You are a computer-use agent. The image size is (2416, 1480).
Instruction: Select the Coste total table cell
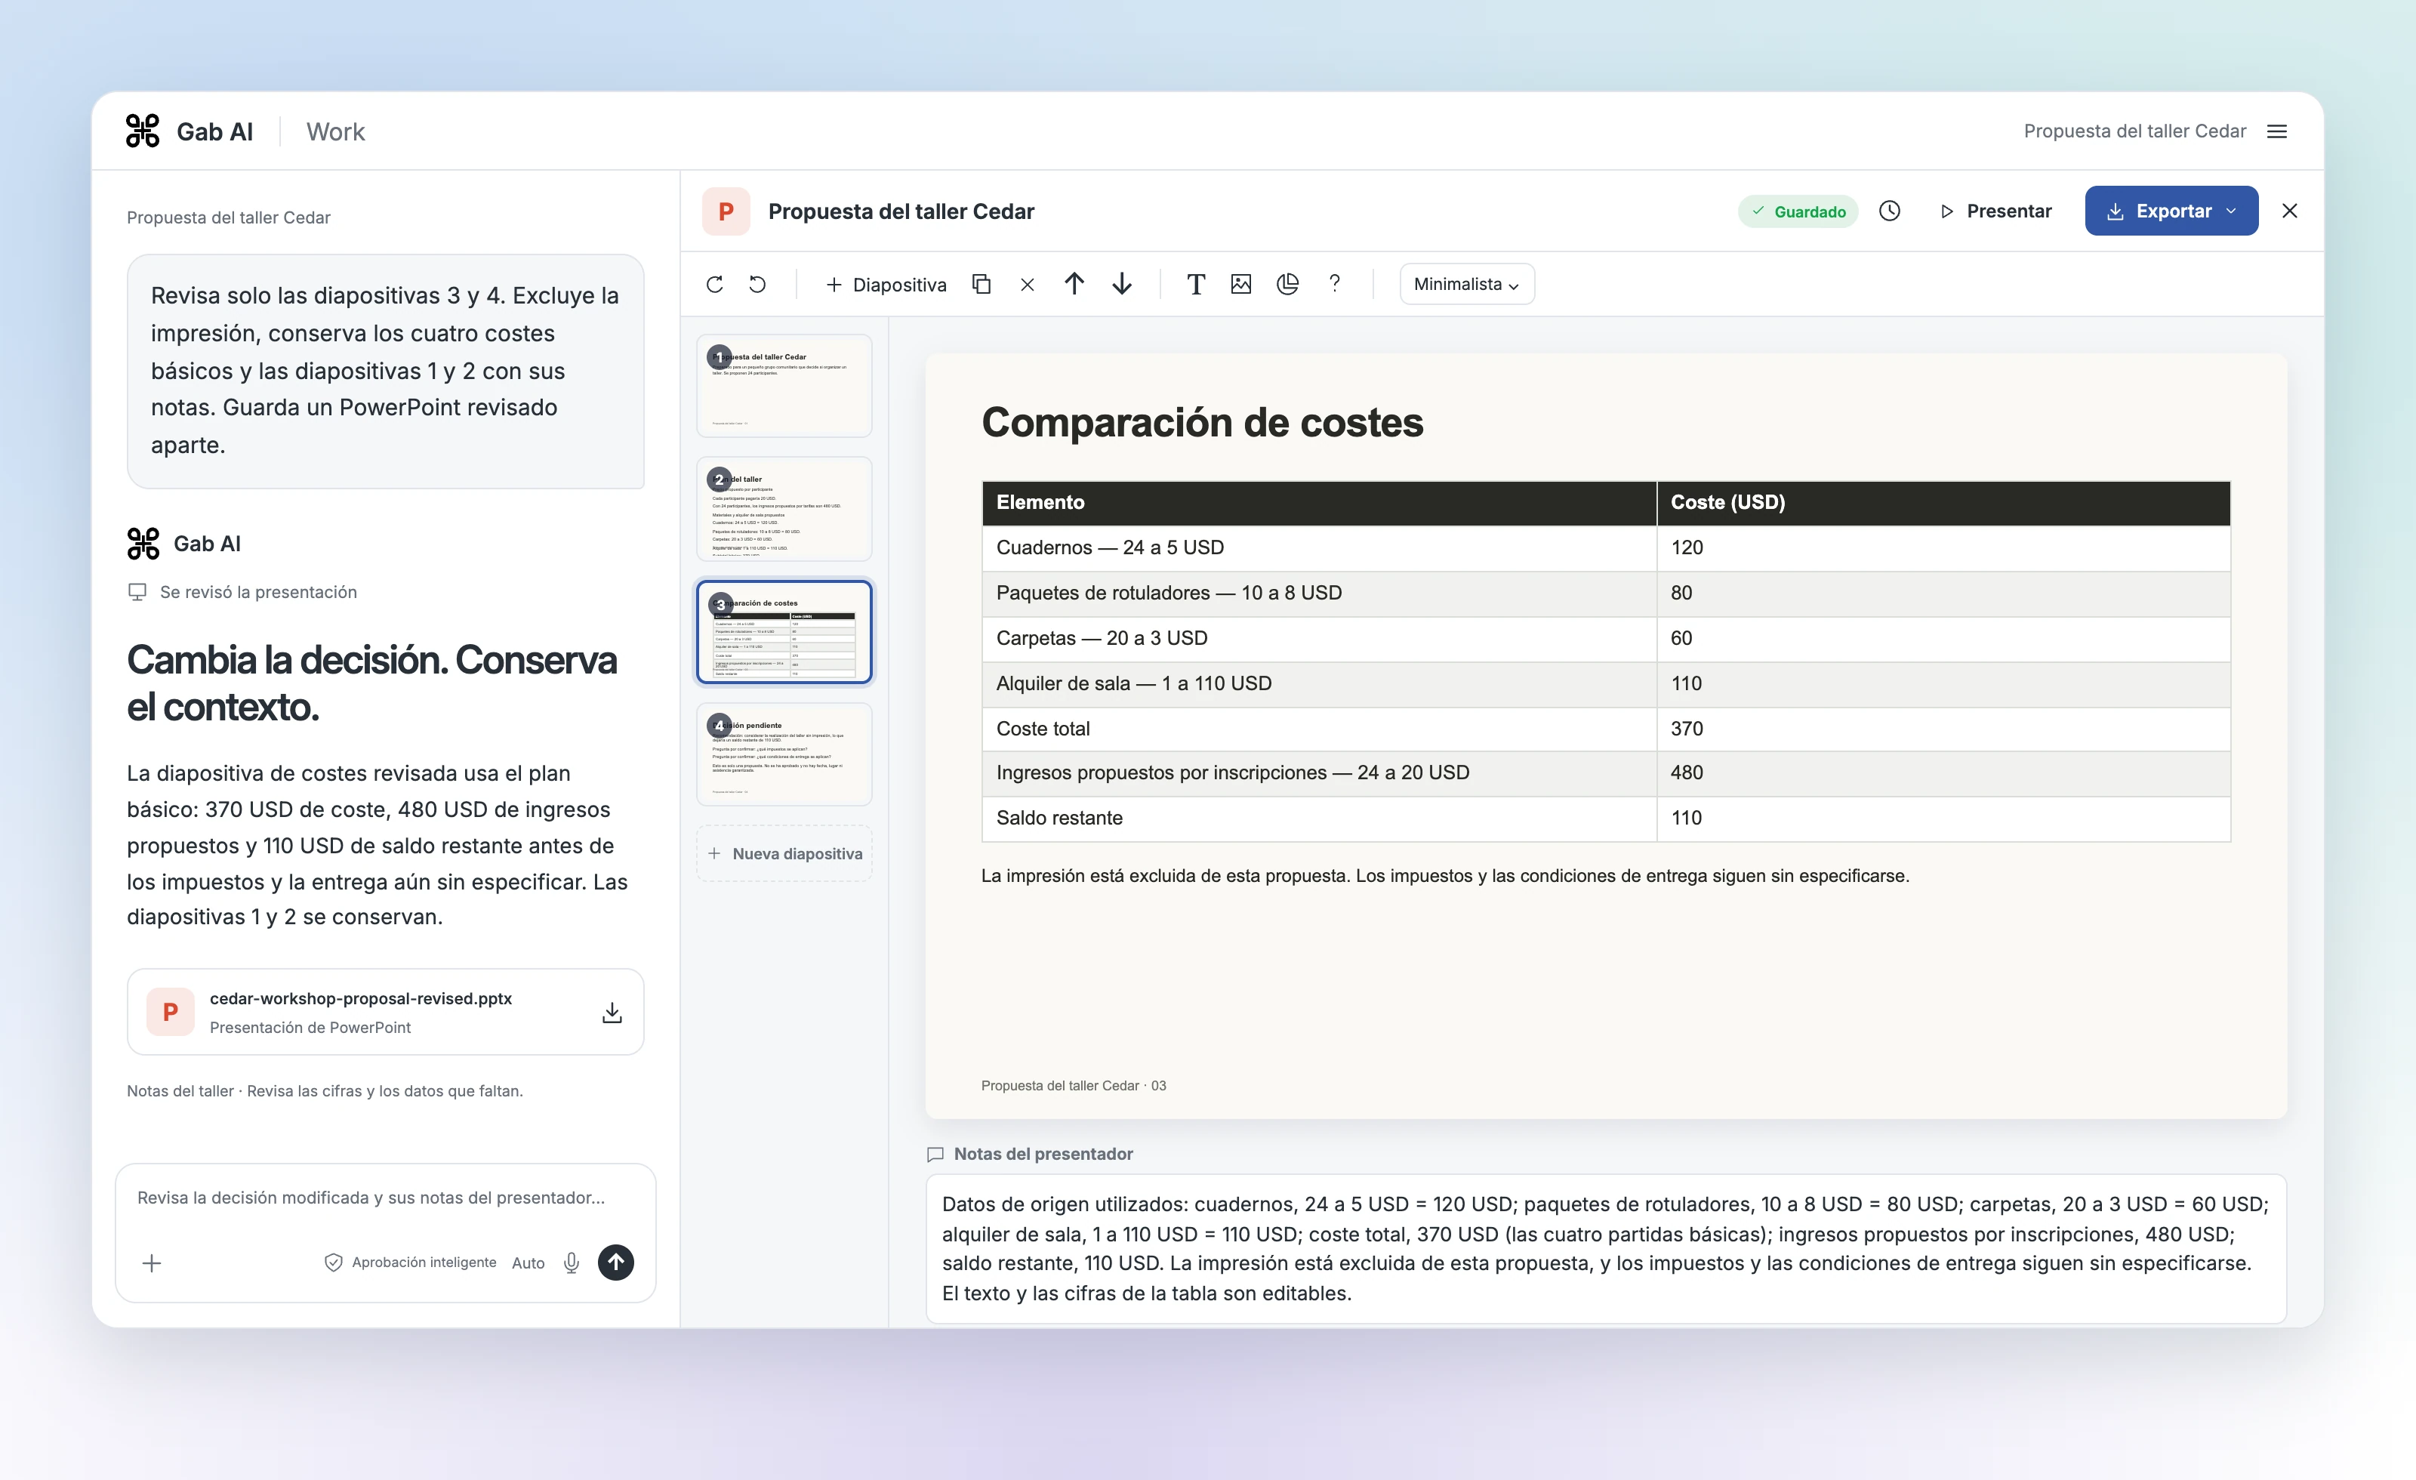1319,729
